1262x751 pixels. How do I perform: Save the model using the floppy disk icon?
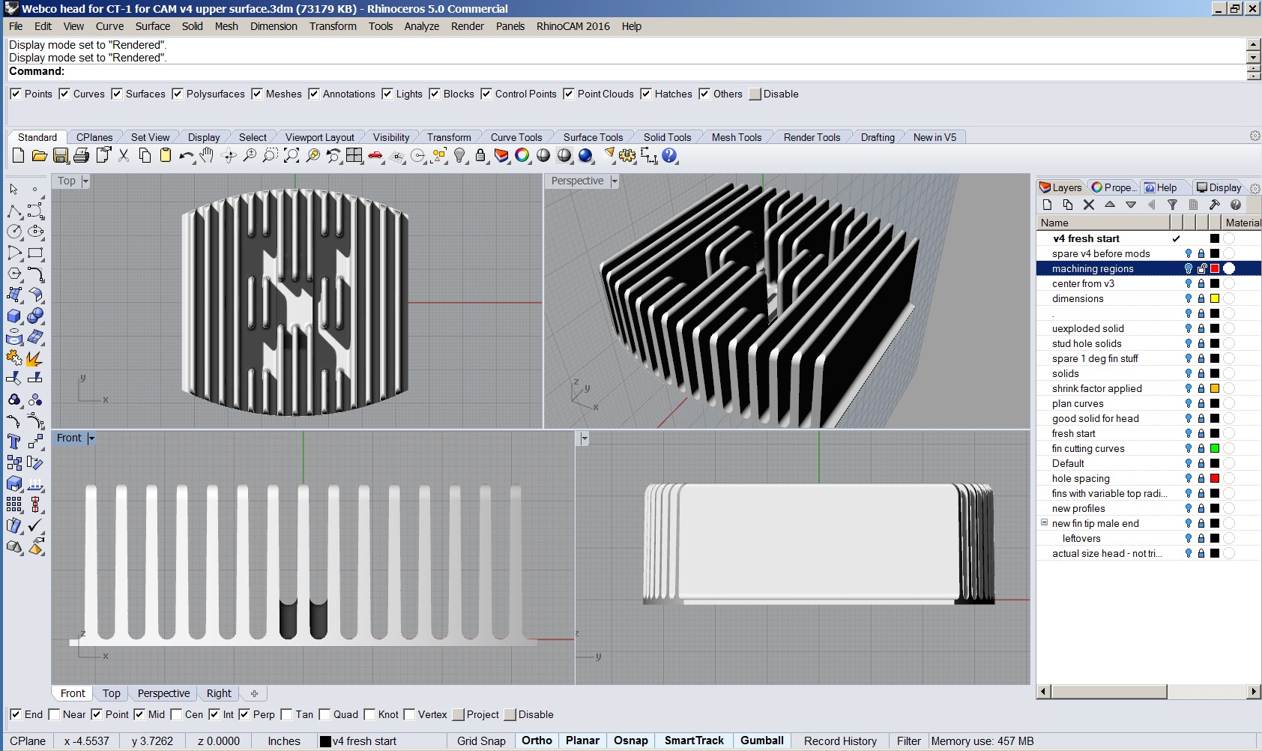tap(61, 155)
